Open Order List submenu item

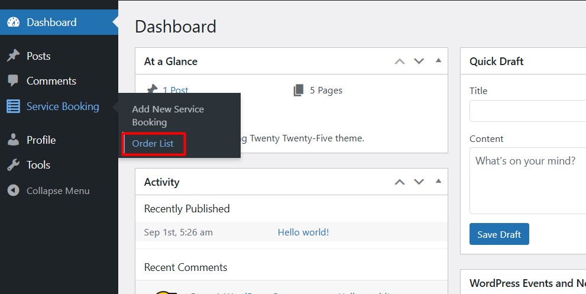(x=153, y=144)
